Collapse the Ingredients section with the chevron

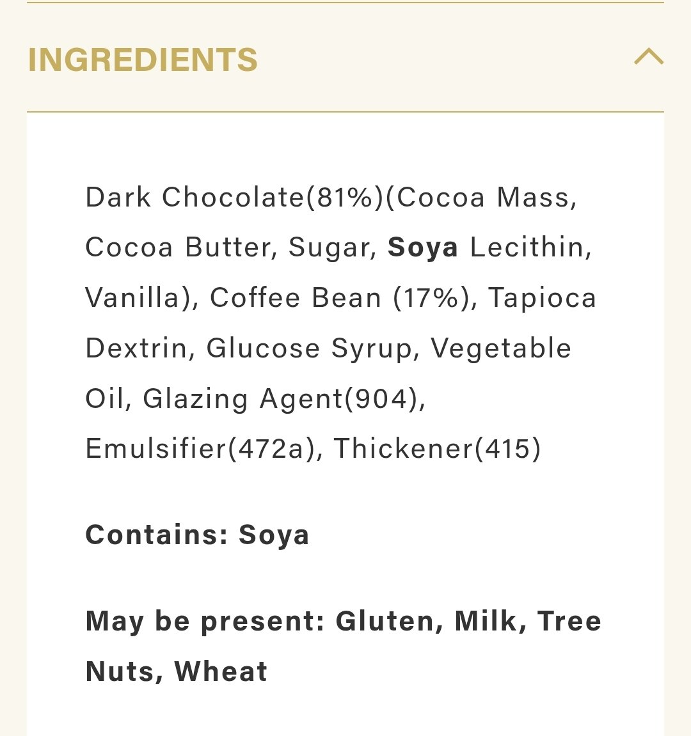click(648, 58)
